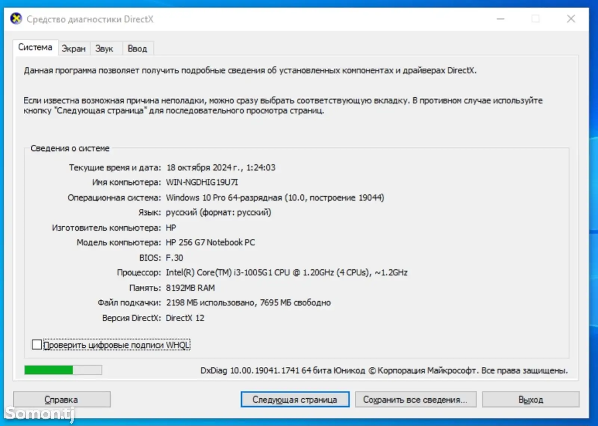Click the Выход button
Viewport: 598px width, 426px height.
tap(530, 400)
